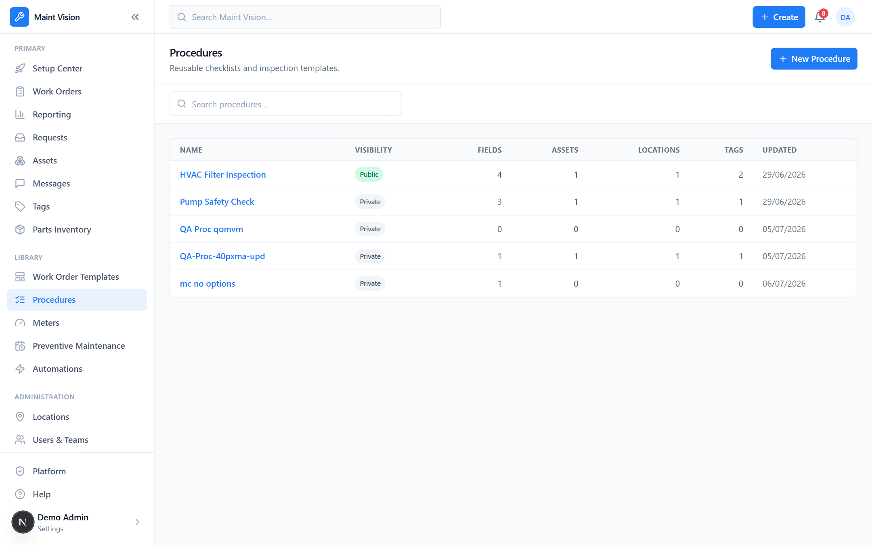Collapse the sidebar with double-chevron icon
The width and height of the screenshot is (872, 545).
tap(135, 17)
